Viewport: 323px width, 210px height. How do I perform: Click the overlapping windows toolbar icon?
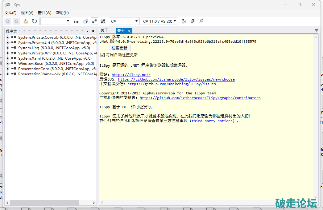tap(86, 21)
